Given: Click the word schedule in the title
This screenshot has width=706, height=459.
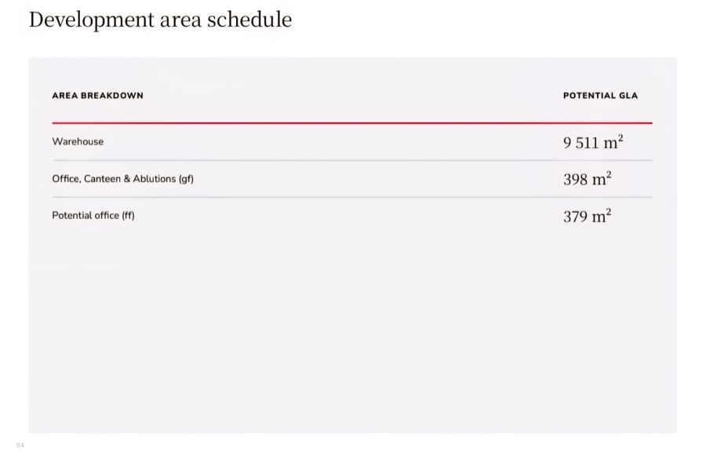Looking at the screenshot, I should [x=249, y=20].
